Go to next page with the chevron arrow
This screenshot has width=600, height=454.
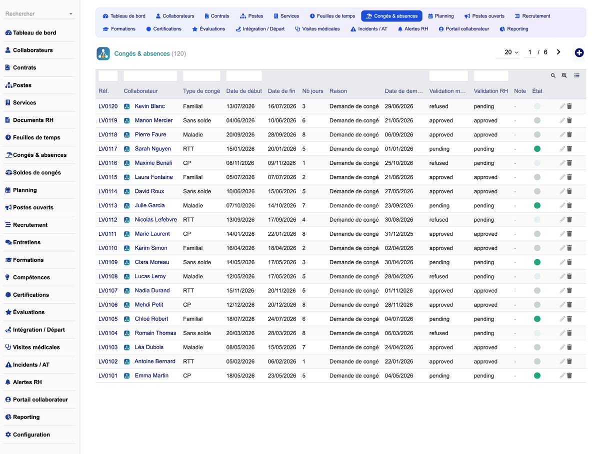pyautogui.click(x=558, y=52)
